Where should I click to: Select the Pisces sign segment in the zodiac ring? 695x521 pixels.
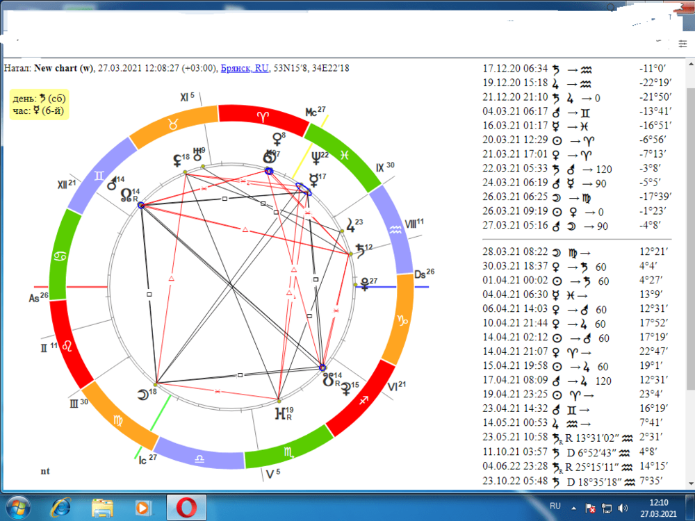tap(345, 155)
